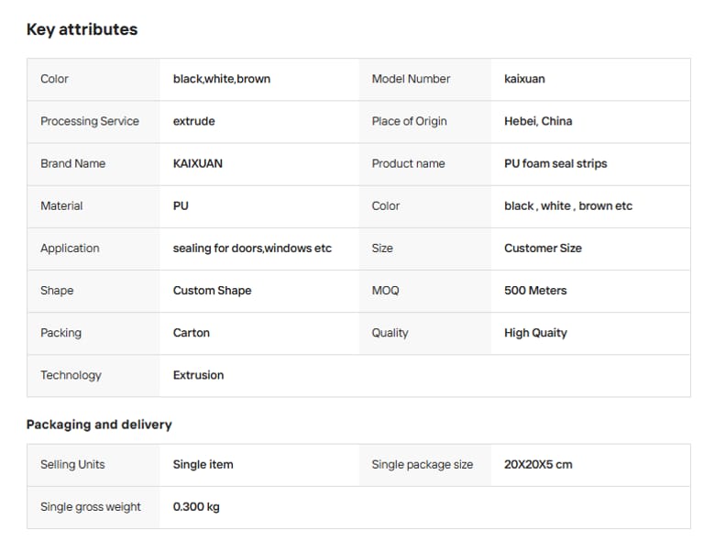The image size is (704, 542).
Task: Click the High Quaity value
Action: (x=535, y=332)
